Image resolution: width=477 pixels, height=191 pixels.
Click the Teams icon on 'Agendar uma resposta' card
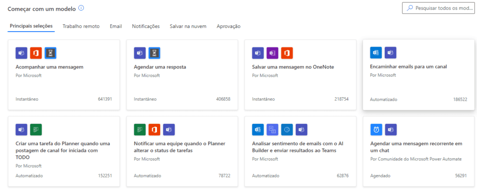click(x=140, y=53)
